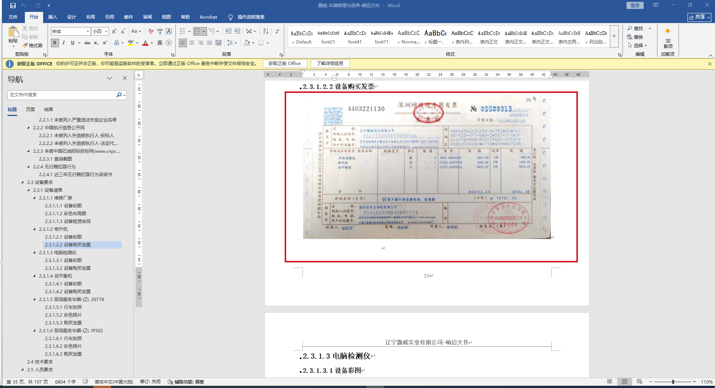Toggle bold formatting

pos(55,43)
